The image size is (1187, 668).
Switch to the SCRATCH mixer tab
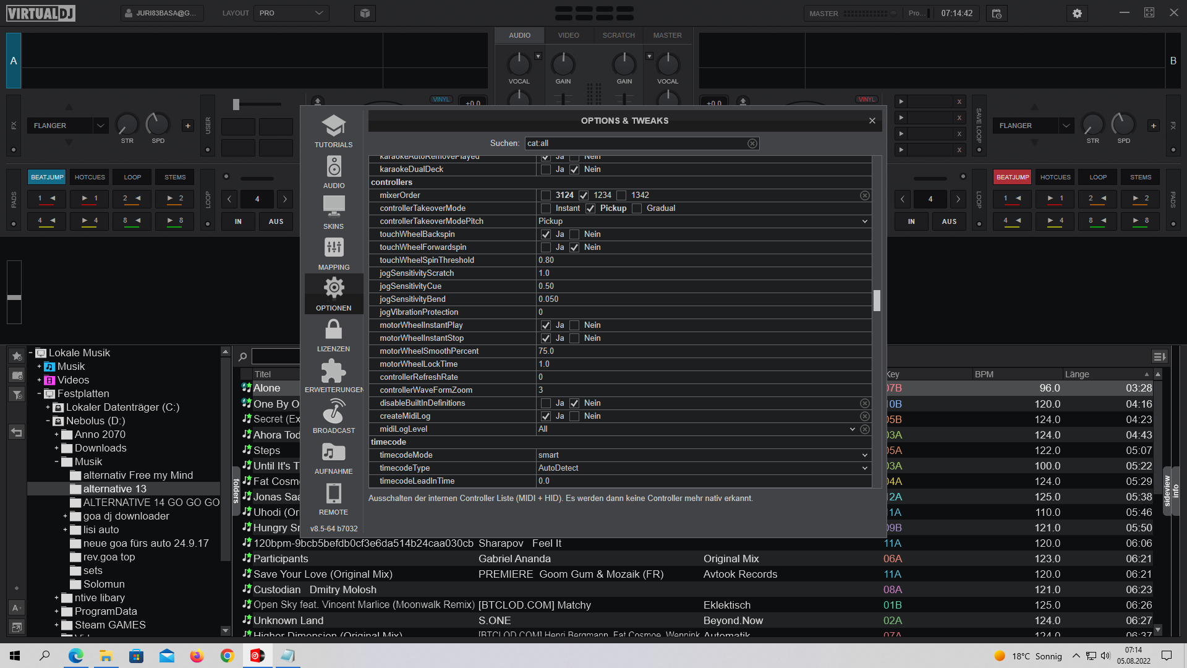coord(618,35)
